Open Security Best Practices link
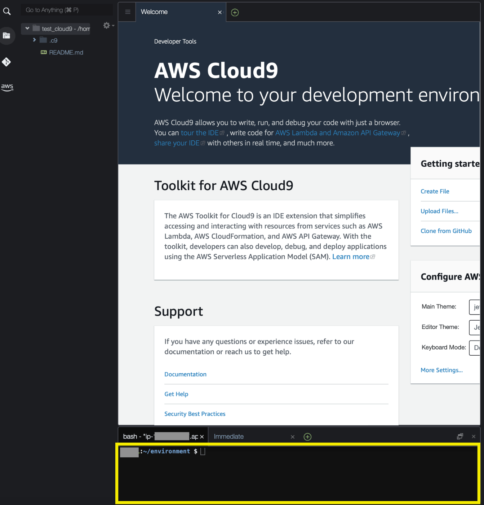The image size is (484, 505). 195,414
